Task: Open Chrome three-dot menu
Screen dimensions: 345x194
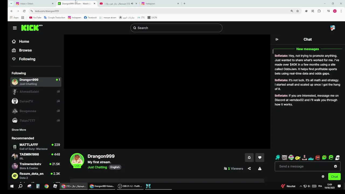Action: coord(341,11)
